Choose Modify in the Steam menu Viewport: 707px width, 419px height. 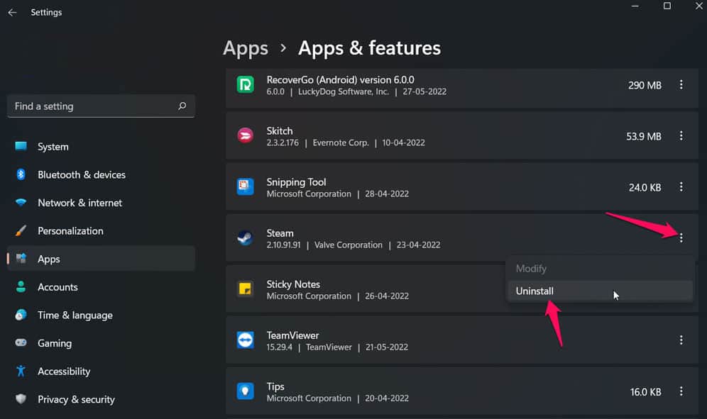point(531,269)
